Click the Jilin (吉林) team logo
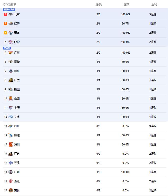 [x=10, y=190]
